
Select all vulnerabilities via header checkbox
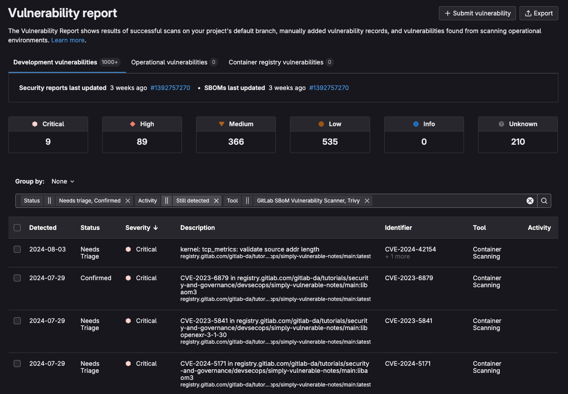17,228
